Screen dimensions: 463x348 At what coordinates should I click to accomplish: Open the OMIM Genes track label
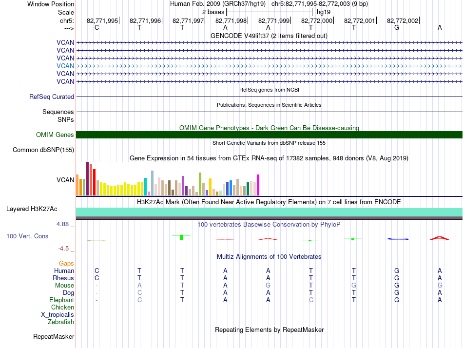click(x=55, y=135)
